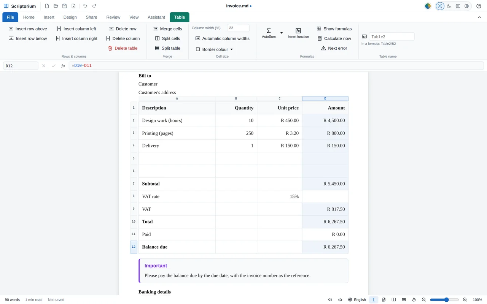Viewport: 487px width, 304px height.
Task: Click the cell reading 'R 4,500.00'
Action: pos(325,120)
